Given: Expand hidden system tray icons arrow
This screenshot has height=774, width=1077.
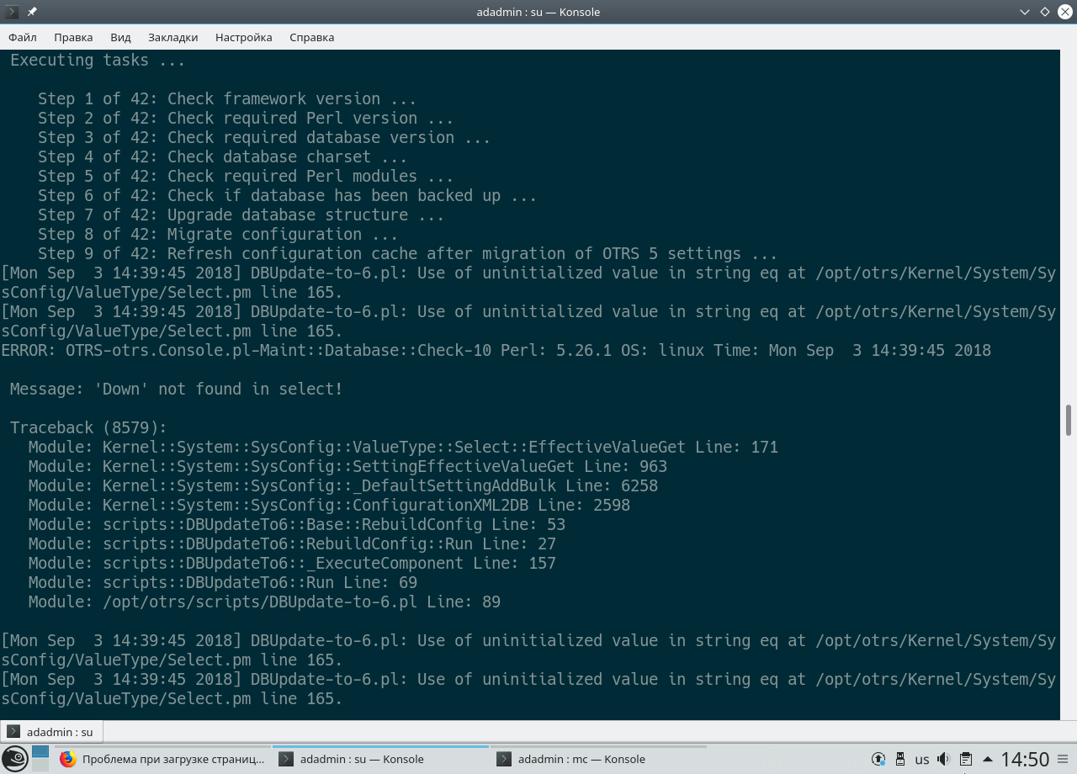Looking at the screenshot, I should pos(988,759).
